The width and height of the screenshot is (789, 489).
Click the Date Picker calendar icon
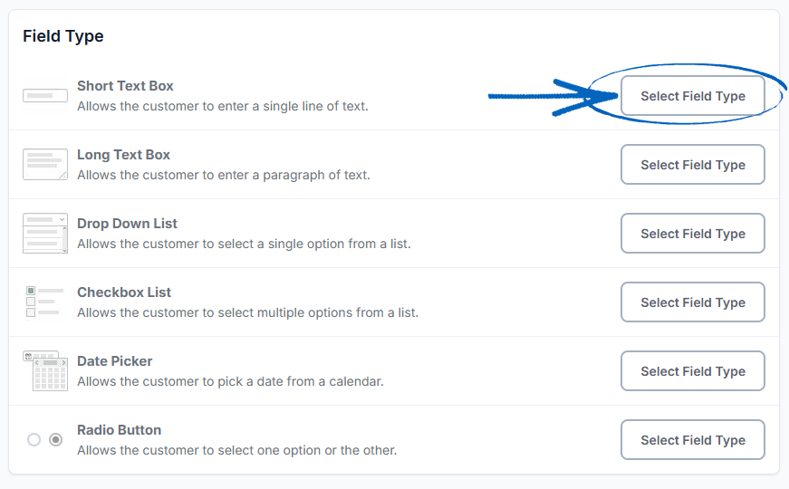(45, 370)
